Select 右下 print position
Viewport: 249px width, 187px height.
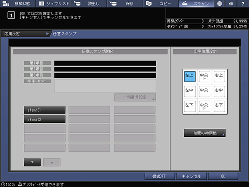tap(219, 107)
